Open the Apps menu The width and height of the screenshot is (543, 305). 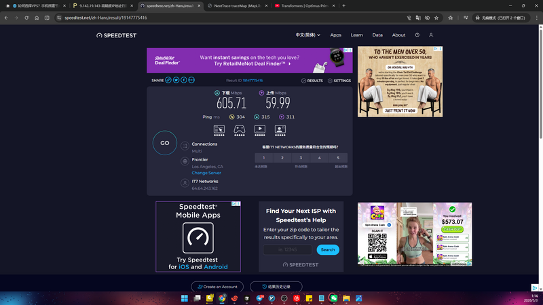coord(335,35)
